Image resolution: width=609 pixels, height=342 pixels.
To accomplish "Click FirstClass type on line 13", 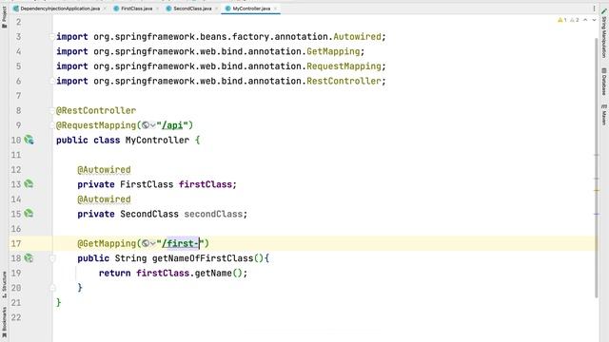I will pos(147,184).
